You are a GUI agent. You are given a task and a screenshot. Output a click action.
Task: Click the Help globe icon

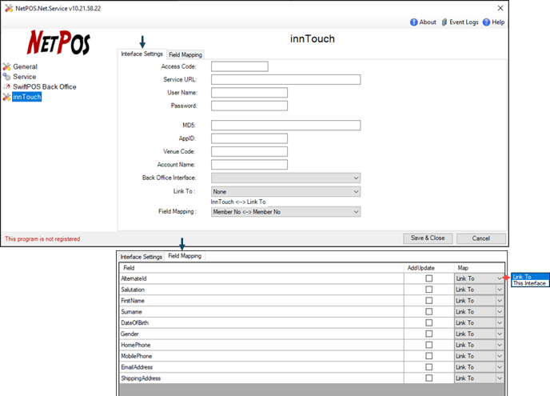pos(486,22)
